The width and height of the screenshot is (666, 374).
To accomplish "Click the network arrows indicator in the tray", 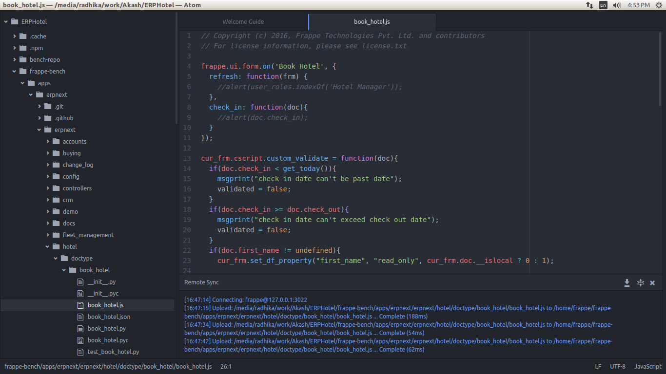I will click(x=589, y=5).
